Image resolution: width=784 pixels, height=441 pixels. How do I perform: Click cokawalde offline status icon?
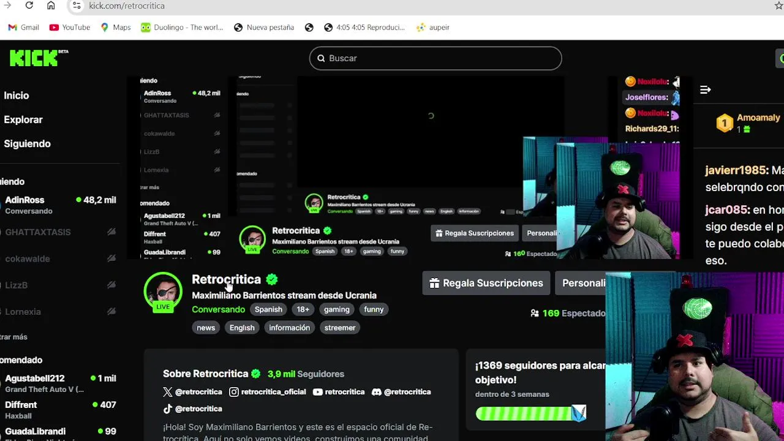coord(111,258)
